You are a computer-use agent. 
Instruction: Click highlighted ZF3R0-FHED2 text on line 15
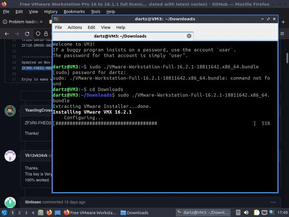point(37,68)
